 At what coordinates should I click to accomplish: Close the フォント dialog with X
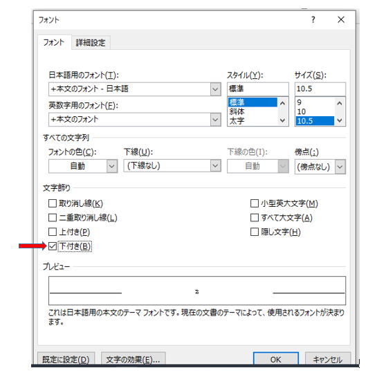[x=341, y=20]
